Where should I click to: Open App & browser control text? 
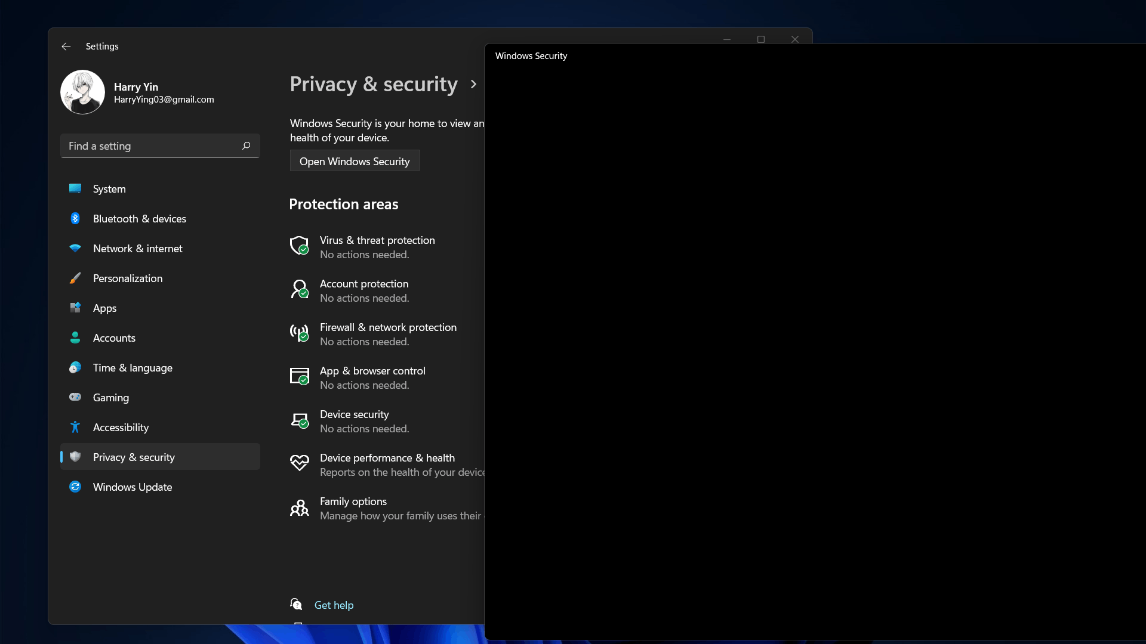(372, 371)
